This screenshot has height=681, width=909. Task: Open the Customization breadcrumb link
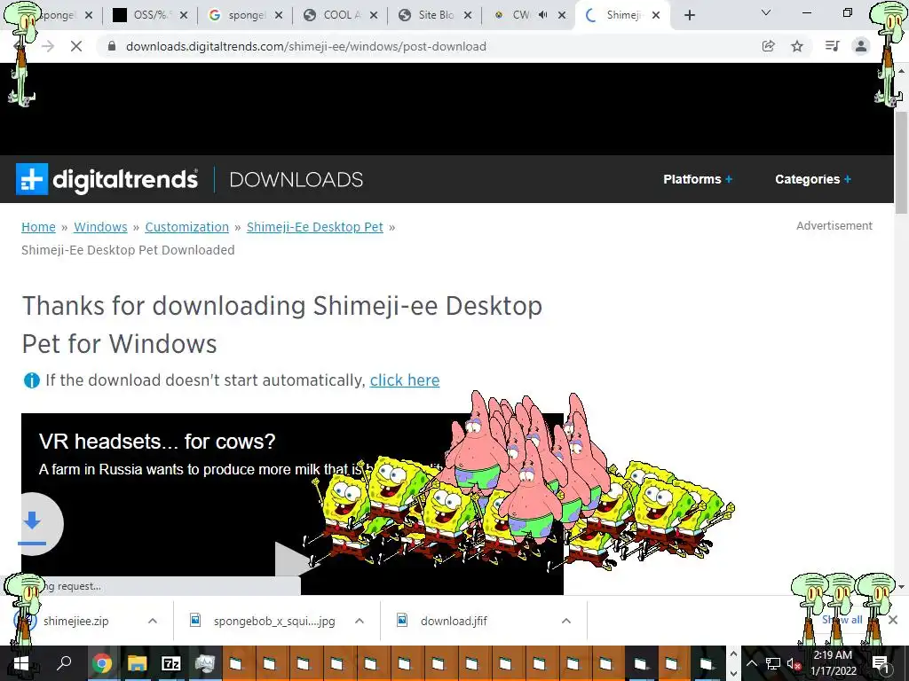point(186,227)
